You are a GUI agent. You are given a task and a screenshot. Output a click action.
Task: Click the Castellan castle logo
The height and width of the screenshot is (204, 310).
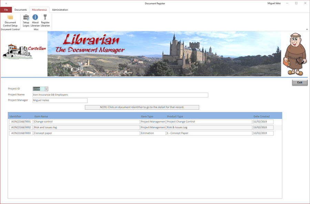coord(24,51)
